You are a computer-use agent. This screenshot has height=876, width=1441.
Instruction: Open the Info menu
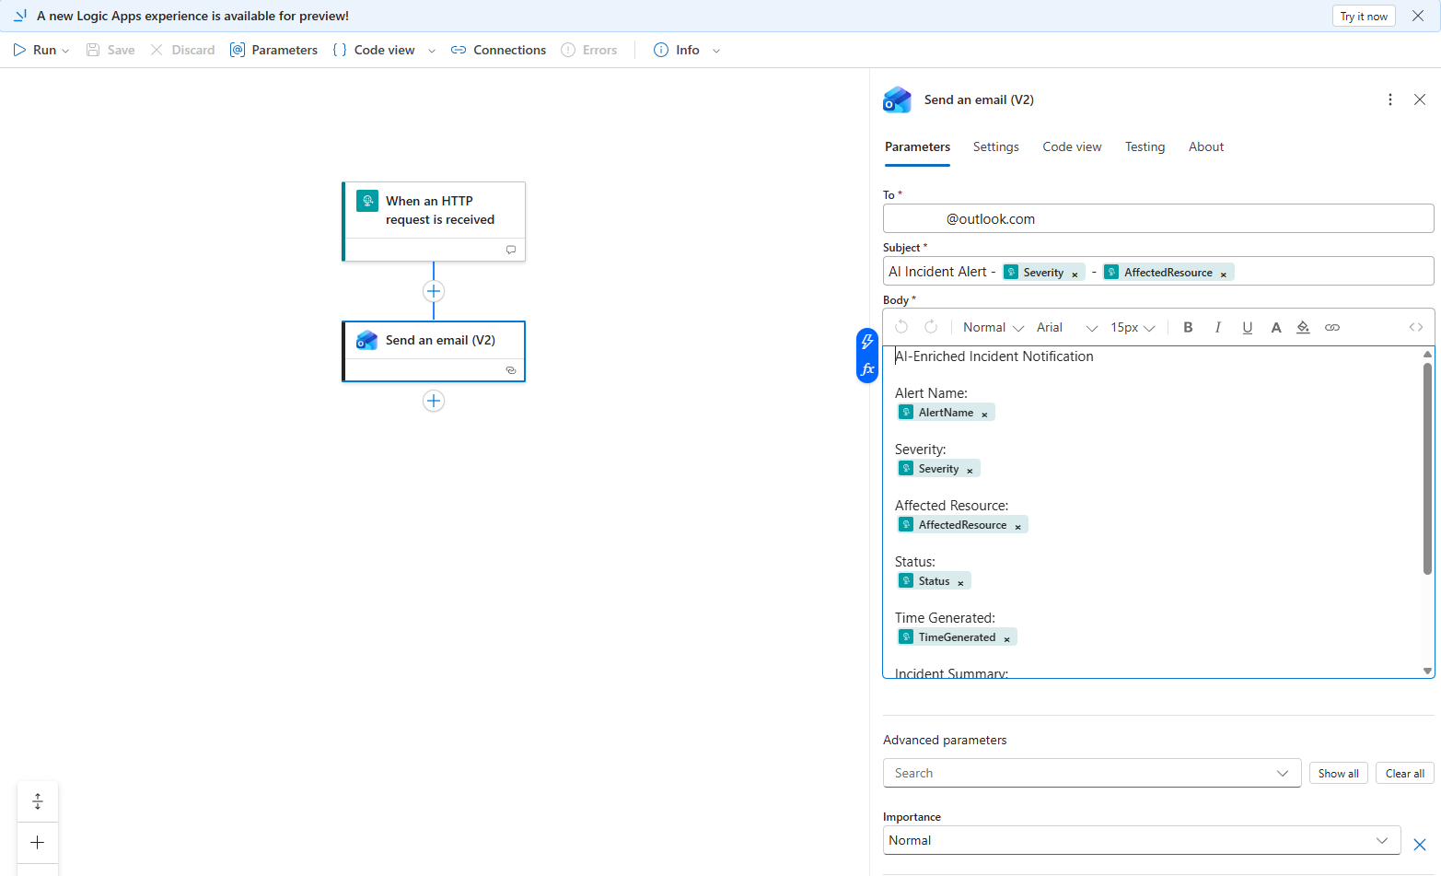pyautogui.click(x=677, y=50)
